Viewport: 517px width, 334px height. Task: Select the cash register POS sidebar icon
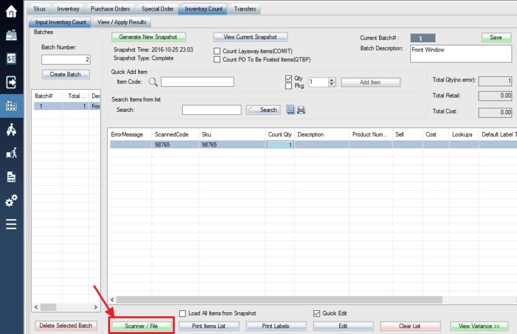pos(11,36)
